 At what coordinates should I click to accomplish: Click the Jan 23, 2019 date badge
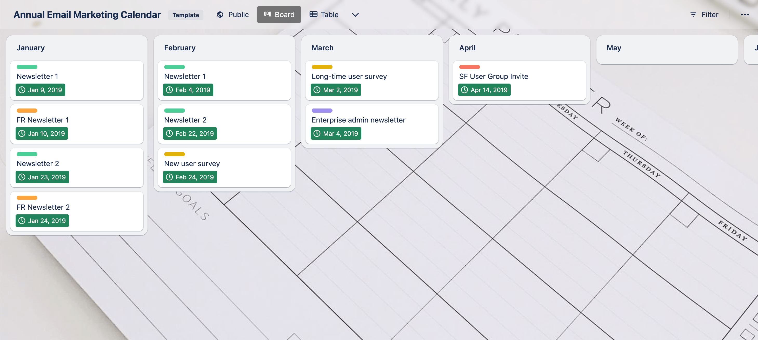pos(42,177)
